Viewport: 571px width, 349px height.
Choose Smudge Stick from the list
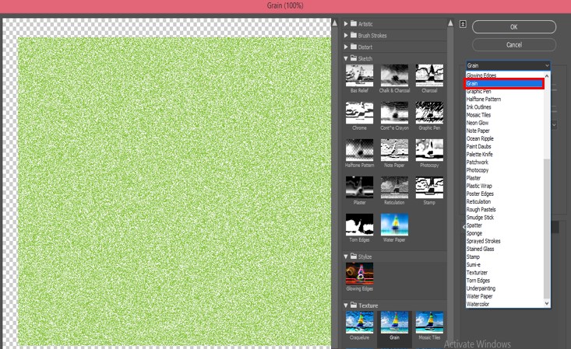click(x=480, y=218)
